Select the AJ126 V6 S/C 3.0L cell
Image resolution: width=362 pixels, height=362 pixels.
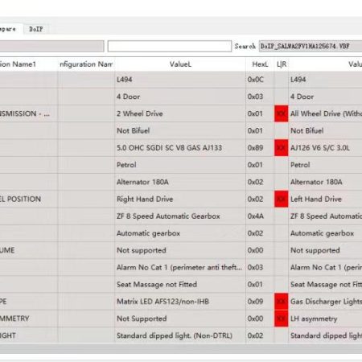coord(325,148)
